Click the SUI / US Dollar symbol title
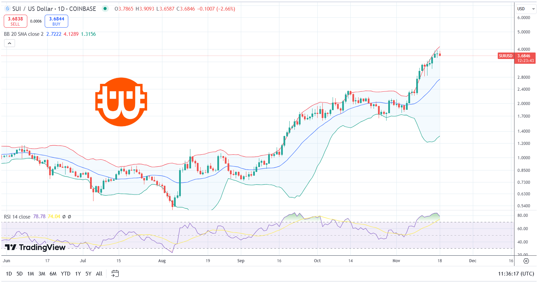This screenshot has height=283, width=538. click(x=54, y=9)
